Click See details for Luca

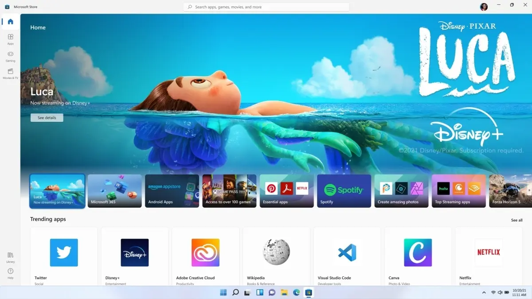click(x=47, y=118)
